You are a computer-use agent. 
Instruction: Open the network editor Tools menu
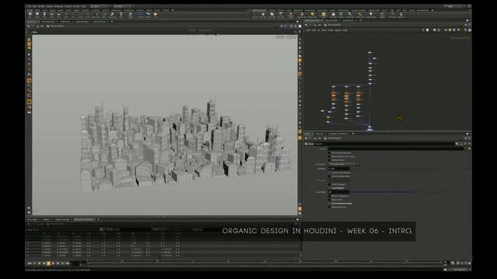pos(331,30)
